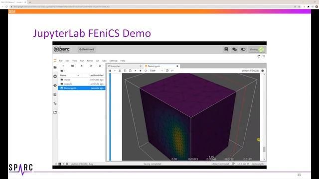This screenshot has width=319, height=179.
Task: Click the scroll-up arrow of notebook
Action: pyautogui.click(x=264, y=75)
